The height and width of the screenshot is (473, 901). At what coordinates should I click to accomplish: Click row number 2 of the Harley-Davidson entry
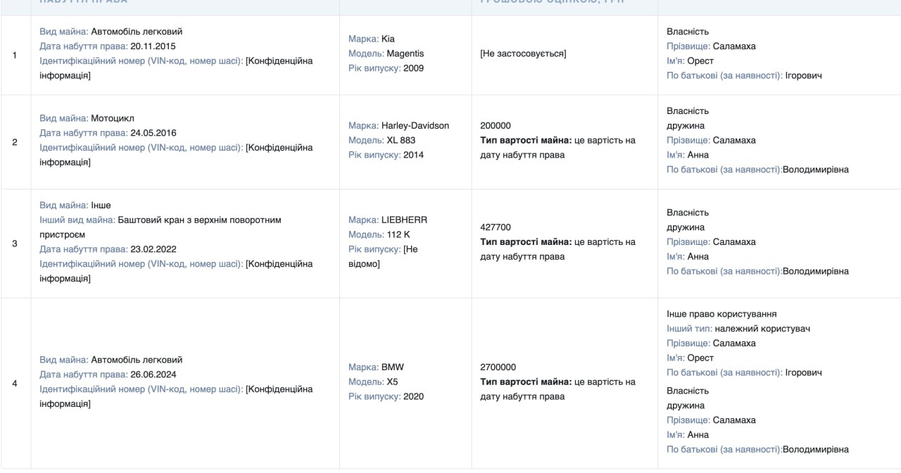[15, 141]
